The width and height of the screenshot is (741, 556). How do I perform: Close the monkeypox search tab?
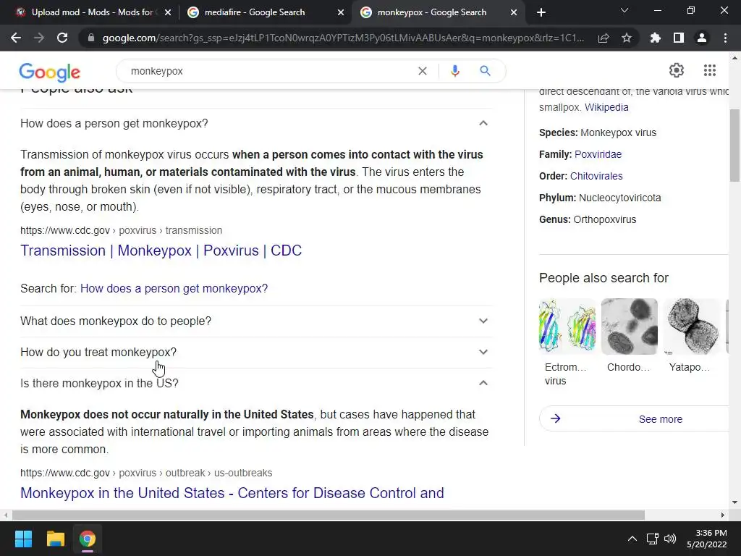tap(514, 12)
